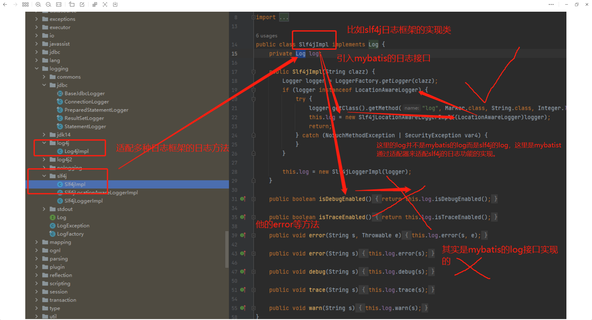
Task: Go forward to the next image
Action: [x=15, y=5]
